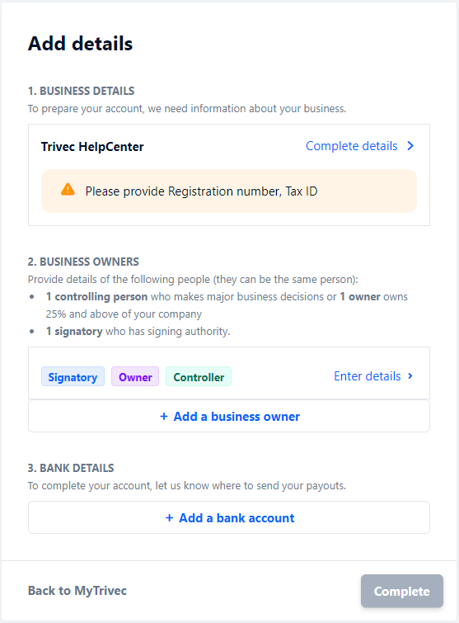Select the Controller role tag
The width and height of the screenshot is (459, 623).
coord(199,376)
